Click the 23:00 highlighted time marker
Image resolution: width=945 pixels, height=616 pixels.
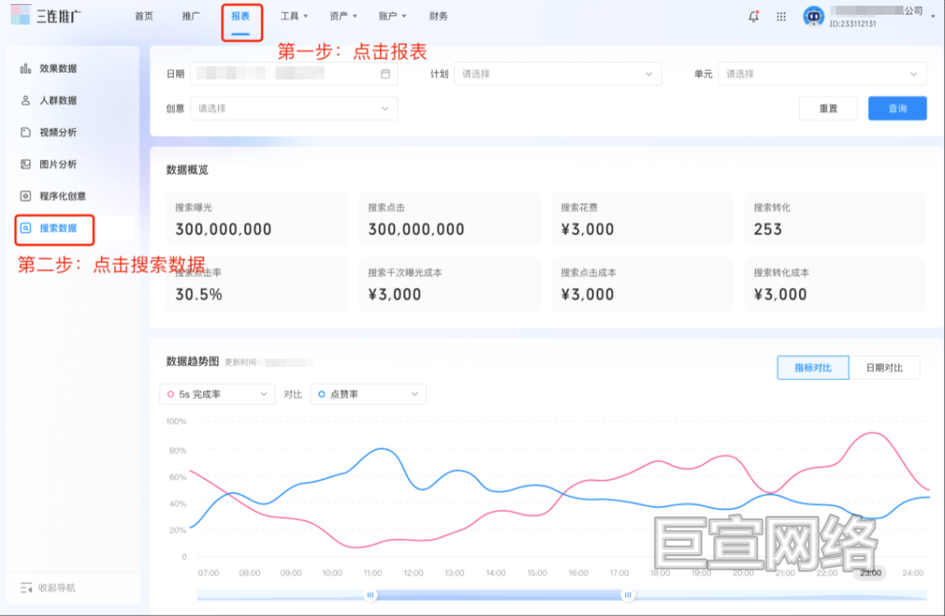(x=870, y=573)
